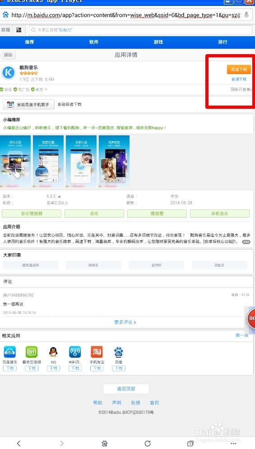
Task: Expand the version 6.3.2 dropdown triangle
Action: coord(59,196)
